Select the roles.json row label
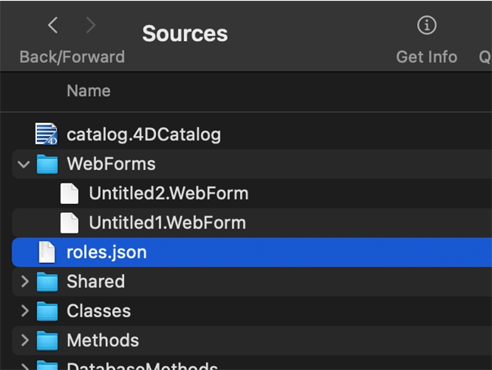Image resolution: width=492 pixels, height=370 pixels. tap(107, 252)
